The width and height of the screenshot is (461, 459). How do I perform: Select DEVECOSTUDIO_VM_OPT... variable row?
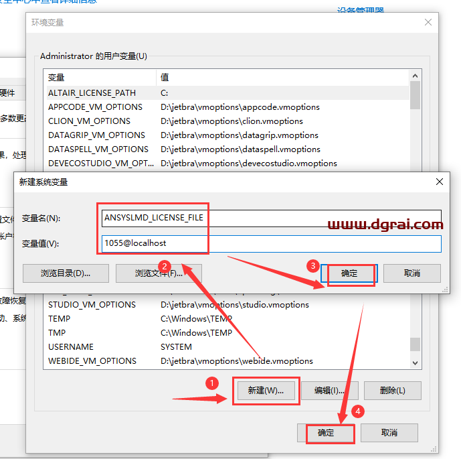[227, 163]
